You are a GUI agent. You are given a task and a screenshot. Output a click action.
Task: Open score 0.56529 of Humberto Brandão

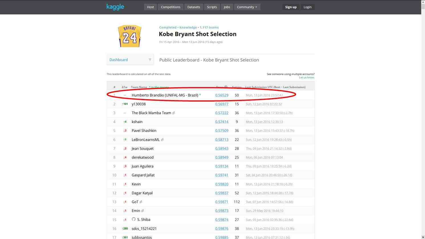[x=222, y=95]
